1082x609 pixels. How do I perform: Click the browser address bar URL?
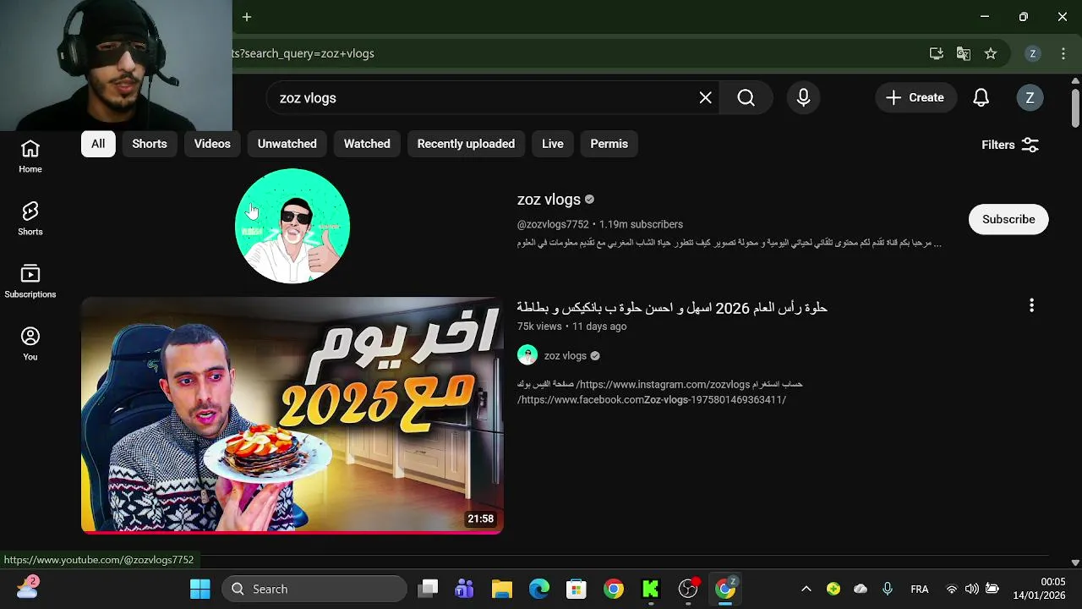[303, 53]
